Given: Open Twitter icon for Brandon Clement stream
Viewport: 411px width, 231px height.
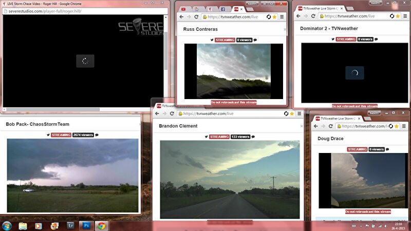Looking at the screenshot, I should click(x=207, y=137).
